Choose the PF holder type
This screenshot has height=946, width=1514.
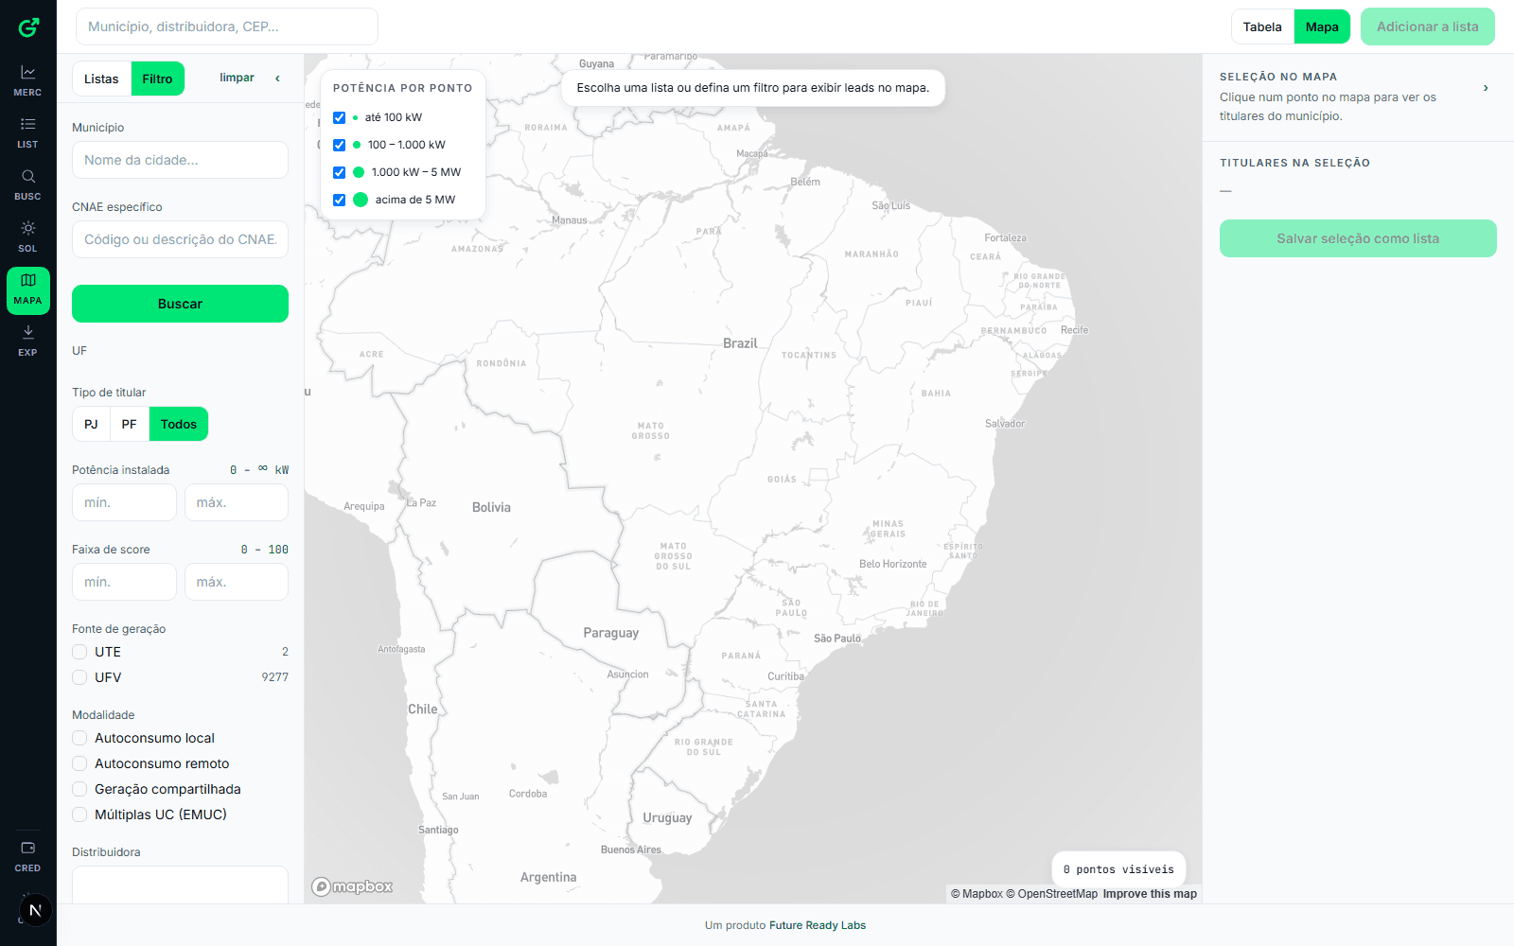(x=130, y=424)
